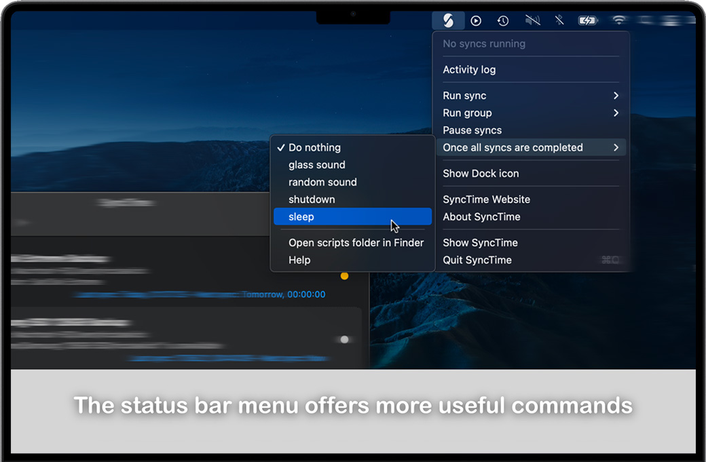This screenshot has height=462, width=706.
Task: Expand the Run group submenu arrow
Action: [x=616, y=113]
